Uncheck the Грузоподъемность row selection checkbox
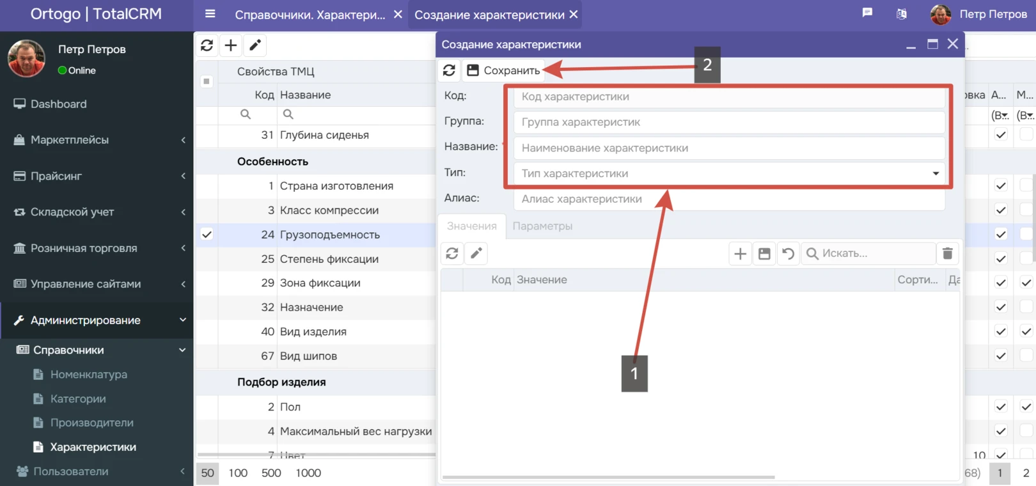This screenshot has height=486, width=1036. [x=207, y=235]
